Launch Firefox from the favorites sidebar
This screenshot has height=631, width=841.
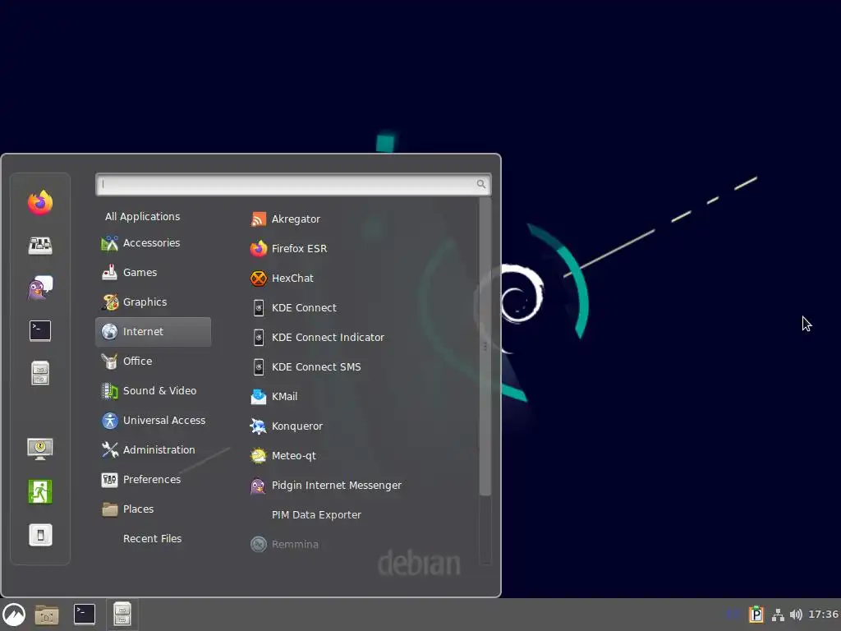click(x=40, y=203)
